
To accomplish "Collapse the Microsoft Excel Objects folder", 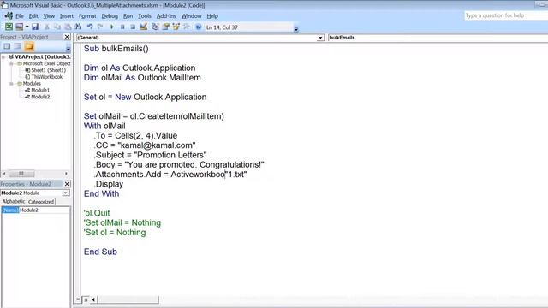I will pyautogui.click(x=11, y=63).
